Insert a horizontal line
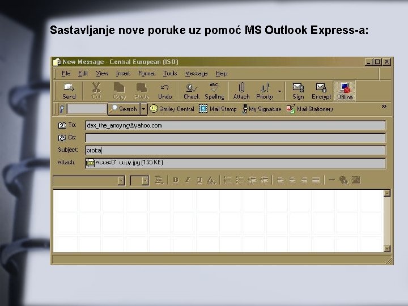The height and width of the screenshot is (306, 408). 331,180
